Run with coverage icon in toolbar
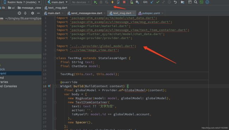 tap(107, 2)
